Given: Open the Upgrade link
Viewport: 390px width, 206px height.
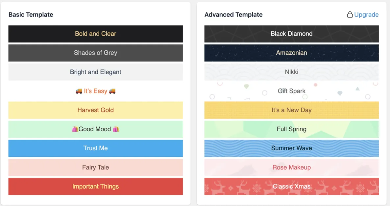Looking at the screenshot, I should pos(366,15).
